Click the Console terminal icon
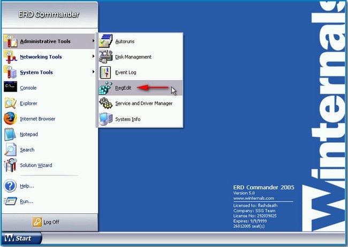Screen dimensions: 348x247 pyautogui.click(x=11, y=88)
